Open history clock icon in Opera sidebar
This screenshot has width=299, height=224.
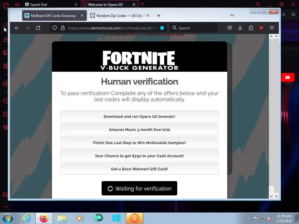point(6,101)
